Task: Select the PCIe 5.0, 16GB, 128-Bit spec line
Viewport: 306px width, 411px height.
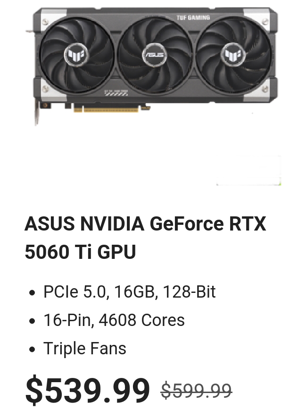Action: coord(130,291)
